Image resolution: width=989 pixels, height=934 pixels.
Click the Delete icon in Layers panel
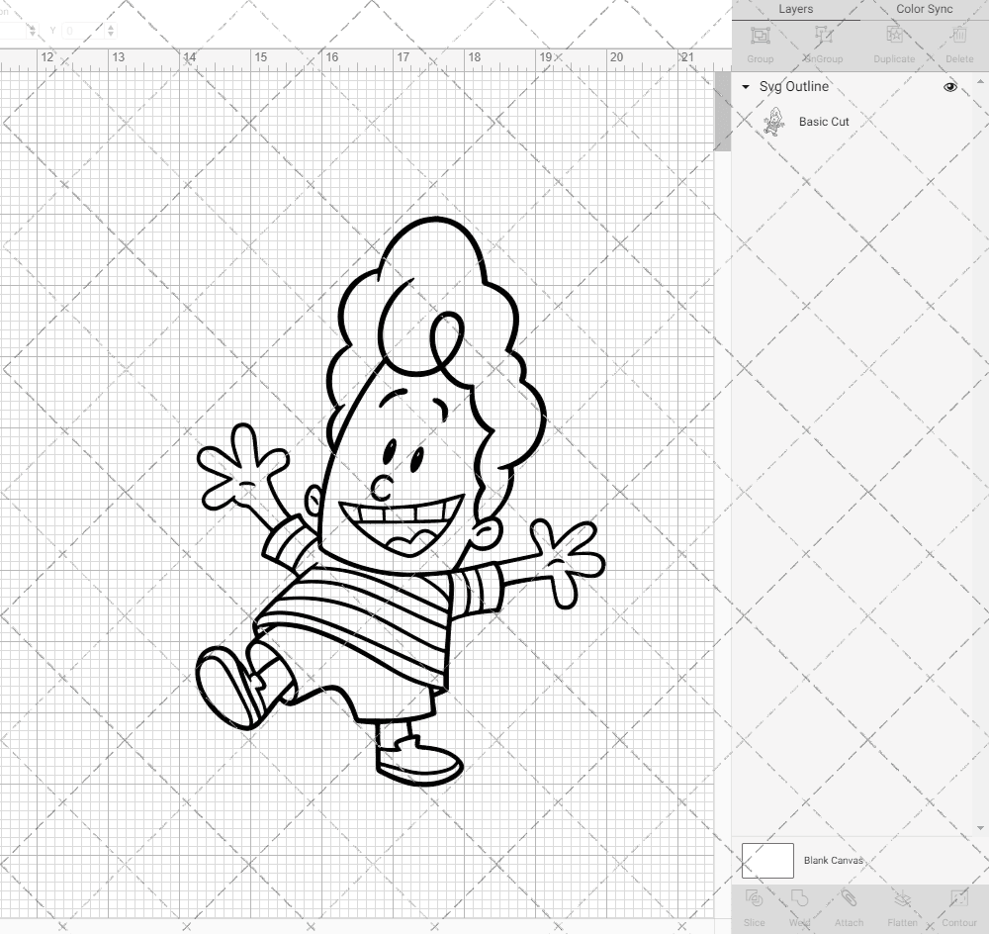click(958, 43)
